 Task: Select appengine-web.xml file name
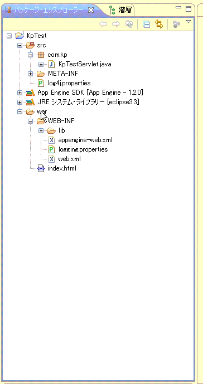tap(85, 140)
